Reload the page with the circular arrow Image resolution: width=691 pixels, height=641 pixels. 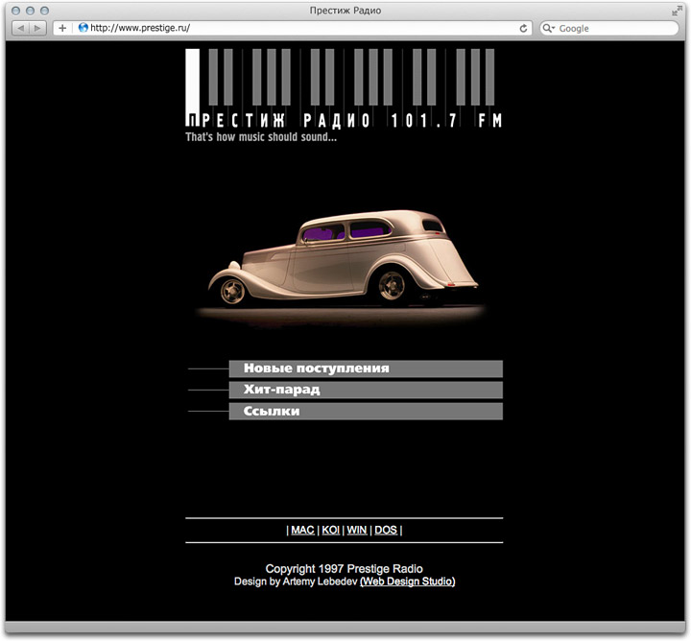pyautogui.click(x=524, y=29)
